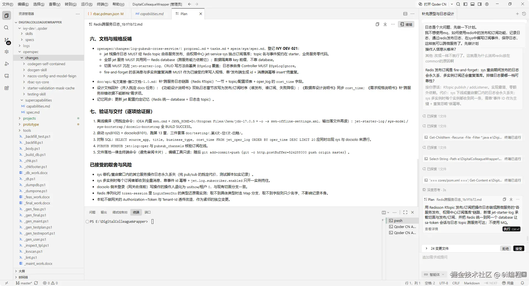Select the 输出 panel tab
Screen dimensions: 529x286
104,212
